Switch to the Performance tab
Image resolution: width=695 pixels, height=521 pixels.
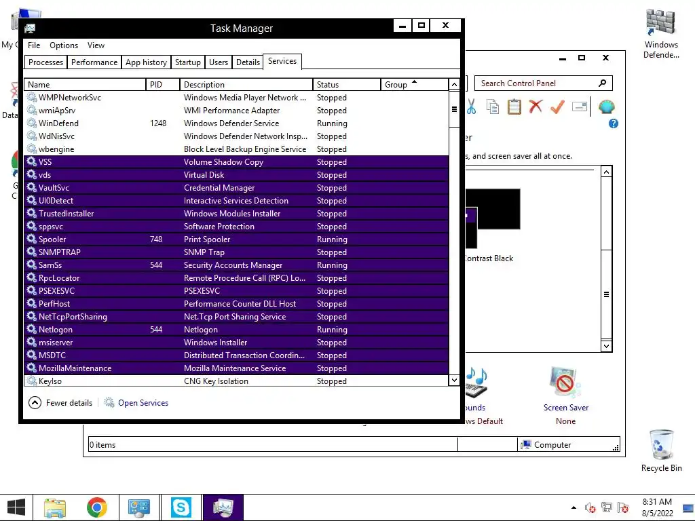94,62
